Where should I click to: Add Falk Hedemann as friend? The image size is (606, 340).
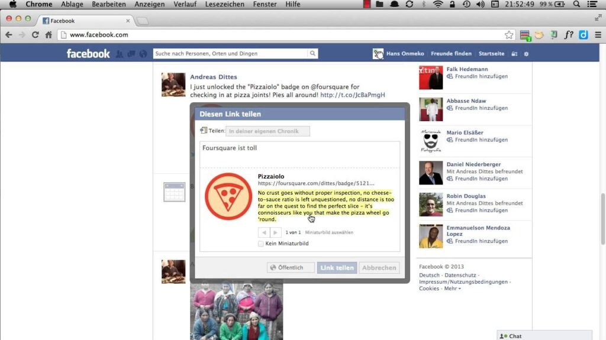point(481,76)
